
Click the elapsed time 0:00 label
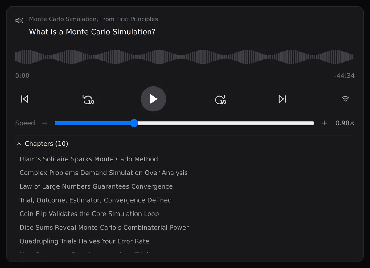tap(22, 76)
